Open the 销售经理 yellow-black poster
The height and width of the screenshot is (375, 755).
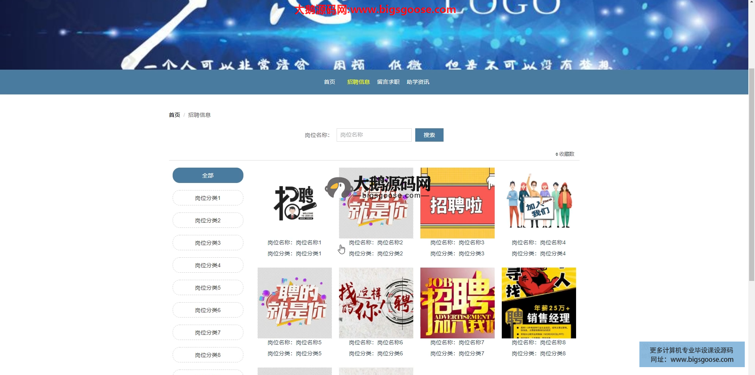pos(539,303)
